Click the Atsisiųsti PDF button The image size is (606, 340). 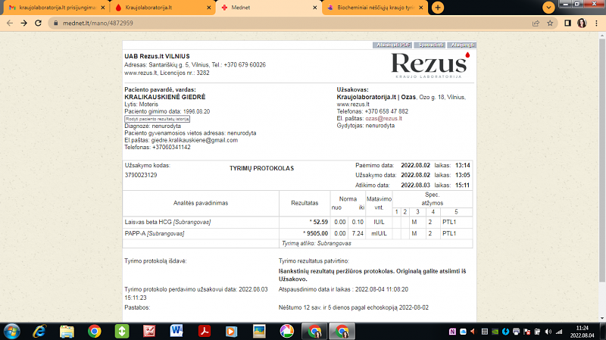click(x=394, y=45)
